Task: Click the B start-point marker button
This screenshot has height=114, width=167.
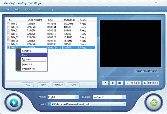Action: coord(127,83)
